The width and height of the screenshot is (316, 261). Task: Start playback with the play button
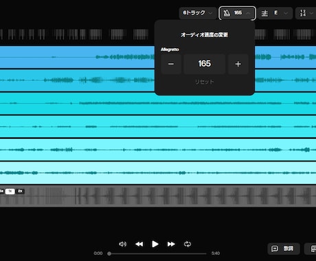pos(155,244)
